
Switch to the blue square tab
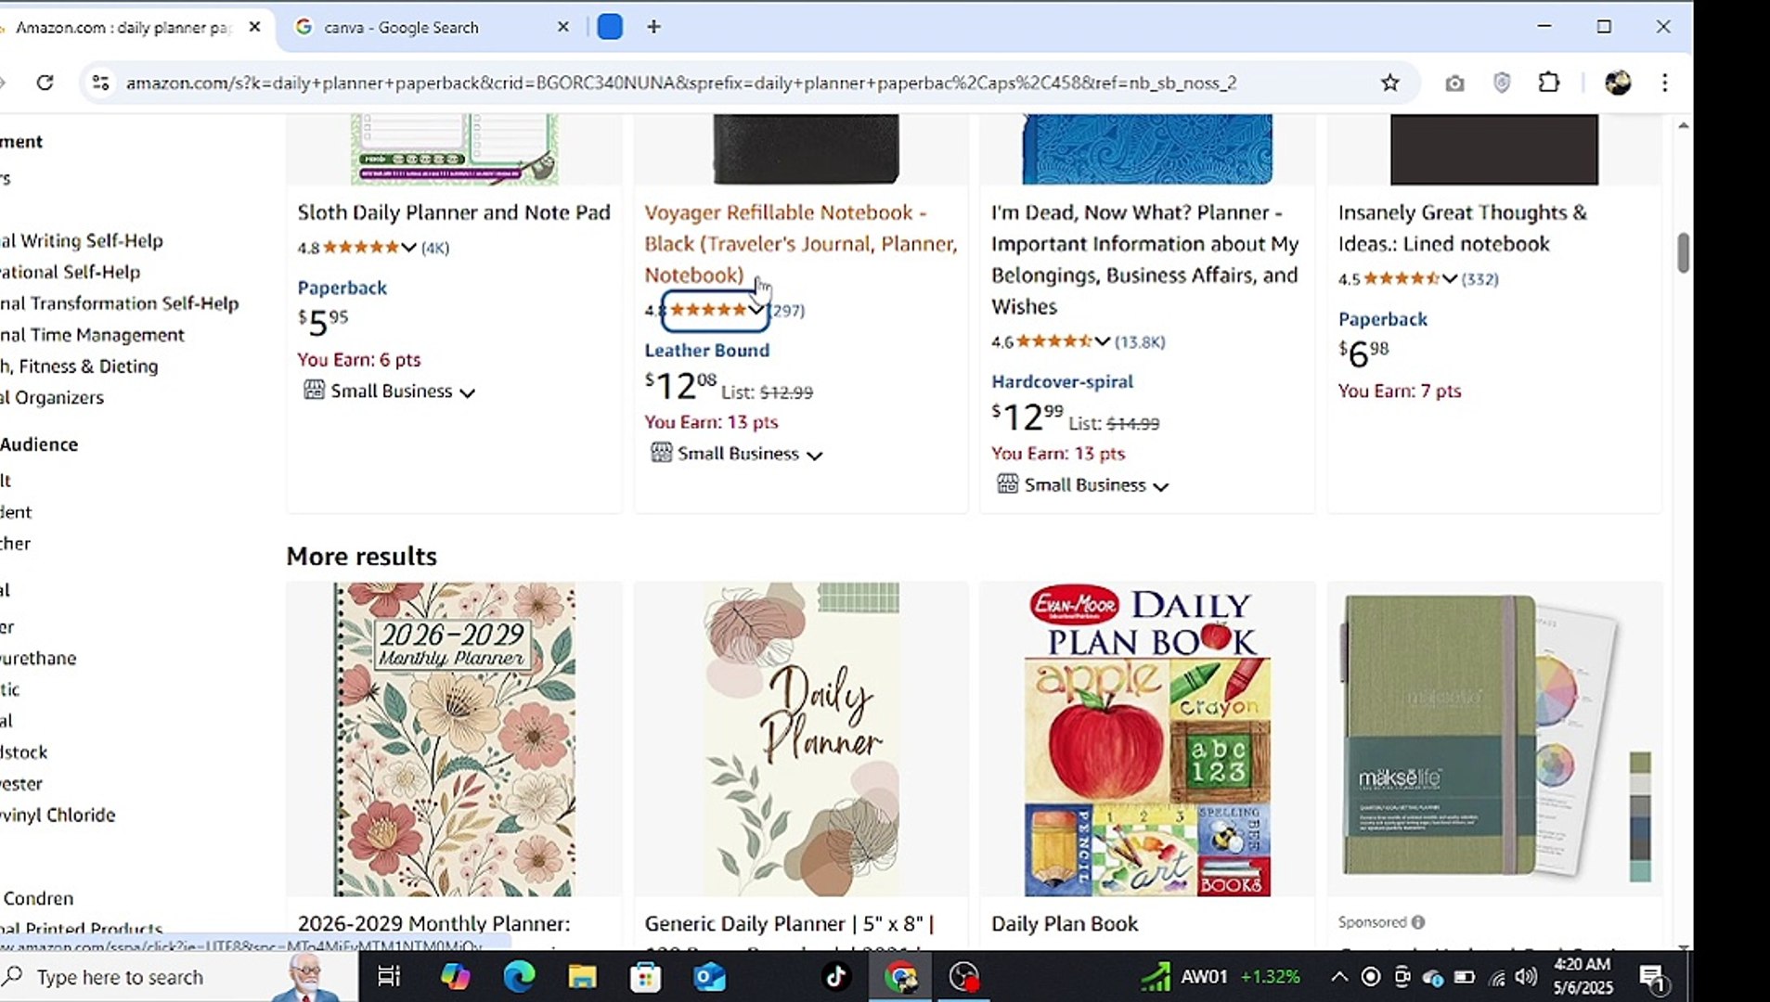pos(610,27)
